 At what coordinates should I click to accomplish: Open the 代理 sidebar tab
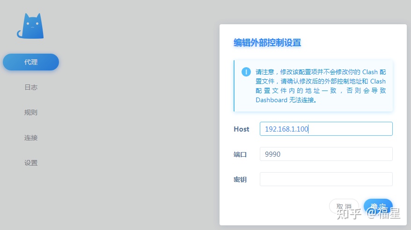tap(31, 62)
